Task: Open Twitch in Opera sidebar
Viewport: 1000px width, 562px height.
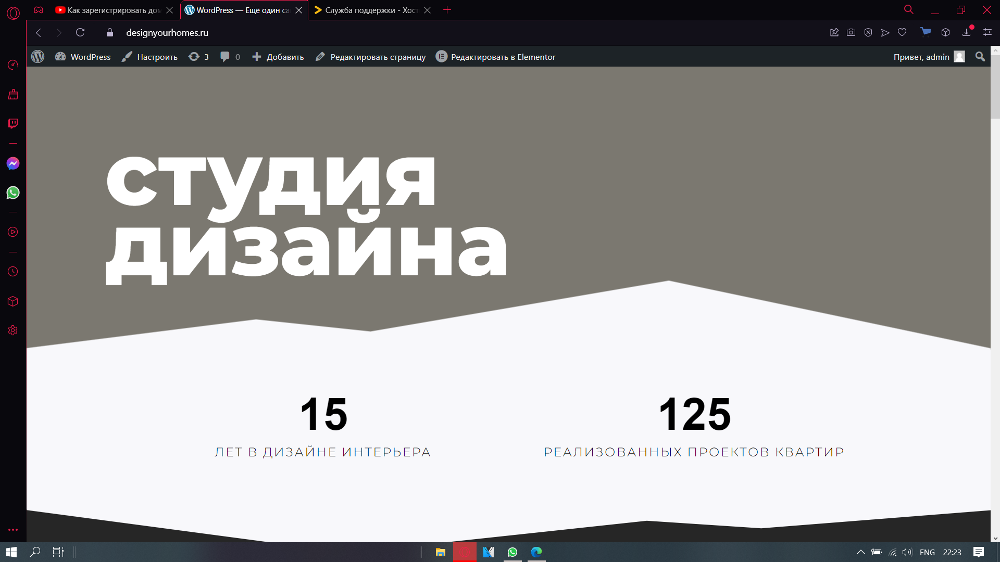Action: 13,123
